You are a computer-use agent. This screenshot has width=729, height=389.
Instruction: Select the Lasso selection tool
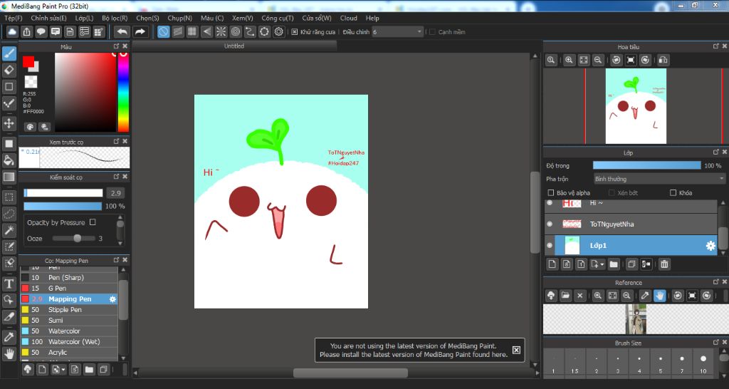9,214
